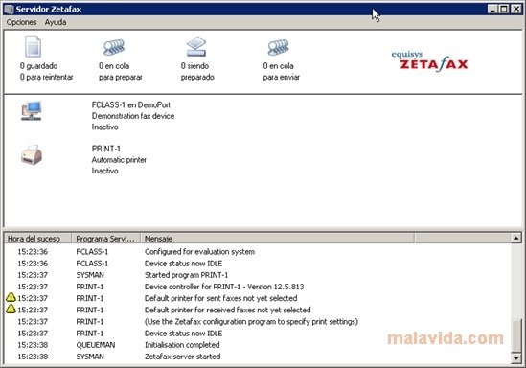Open the Ayuda menu
Screen dimensions: 526x368
56,22
